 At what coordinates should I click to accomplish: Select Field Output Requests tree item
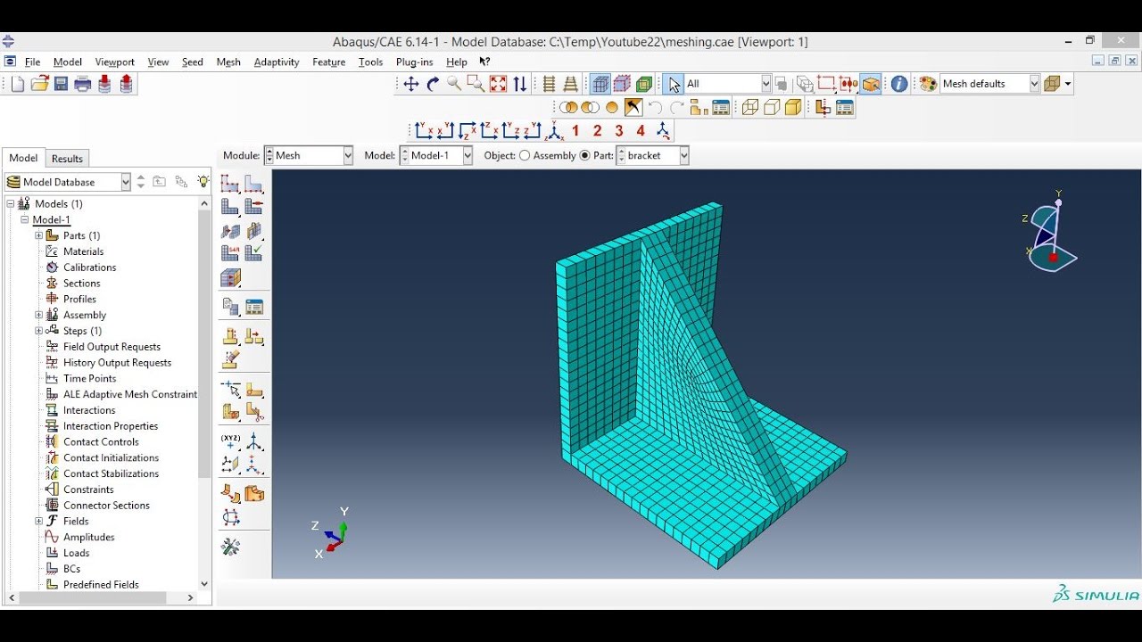[112, 347]
